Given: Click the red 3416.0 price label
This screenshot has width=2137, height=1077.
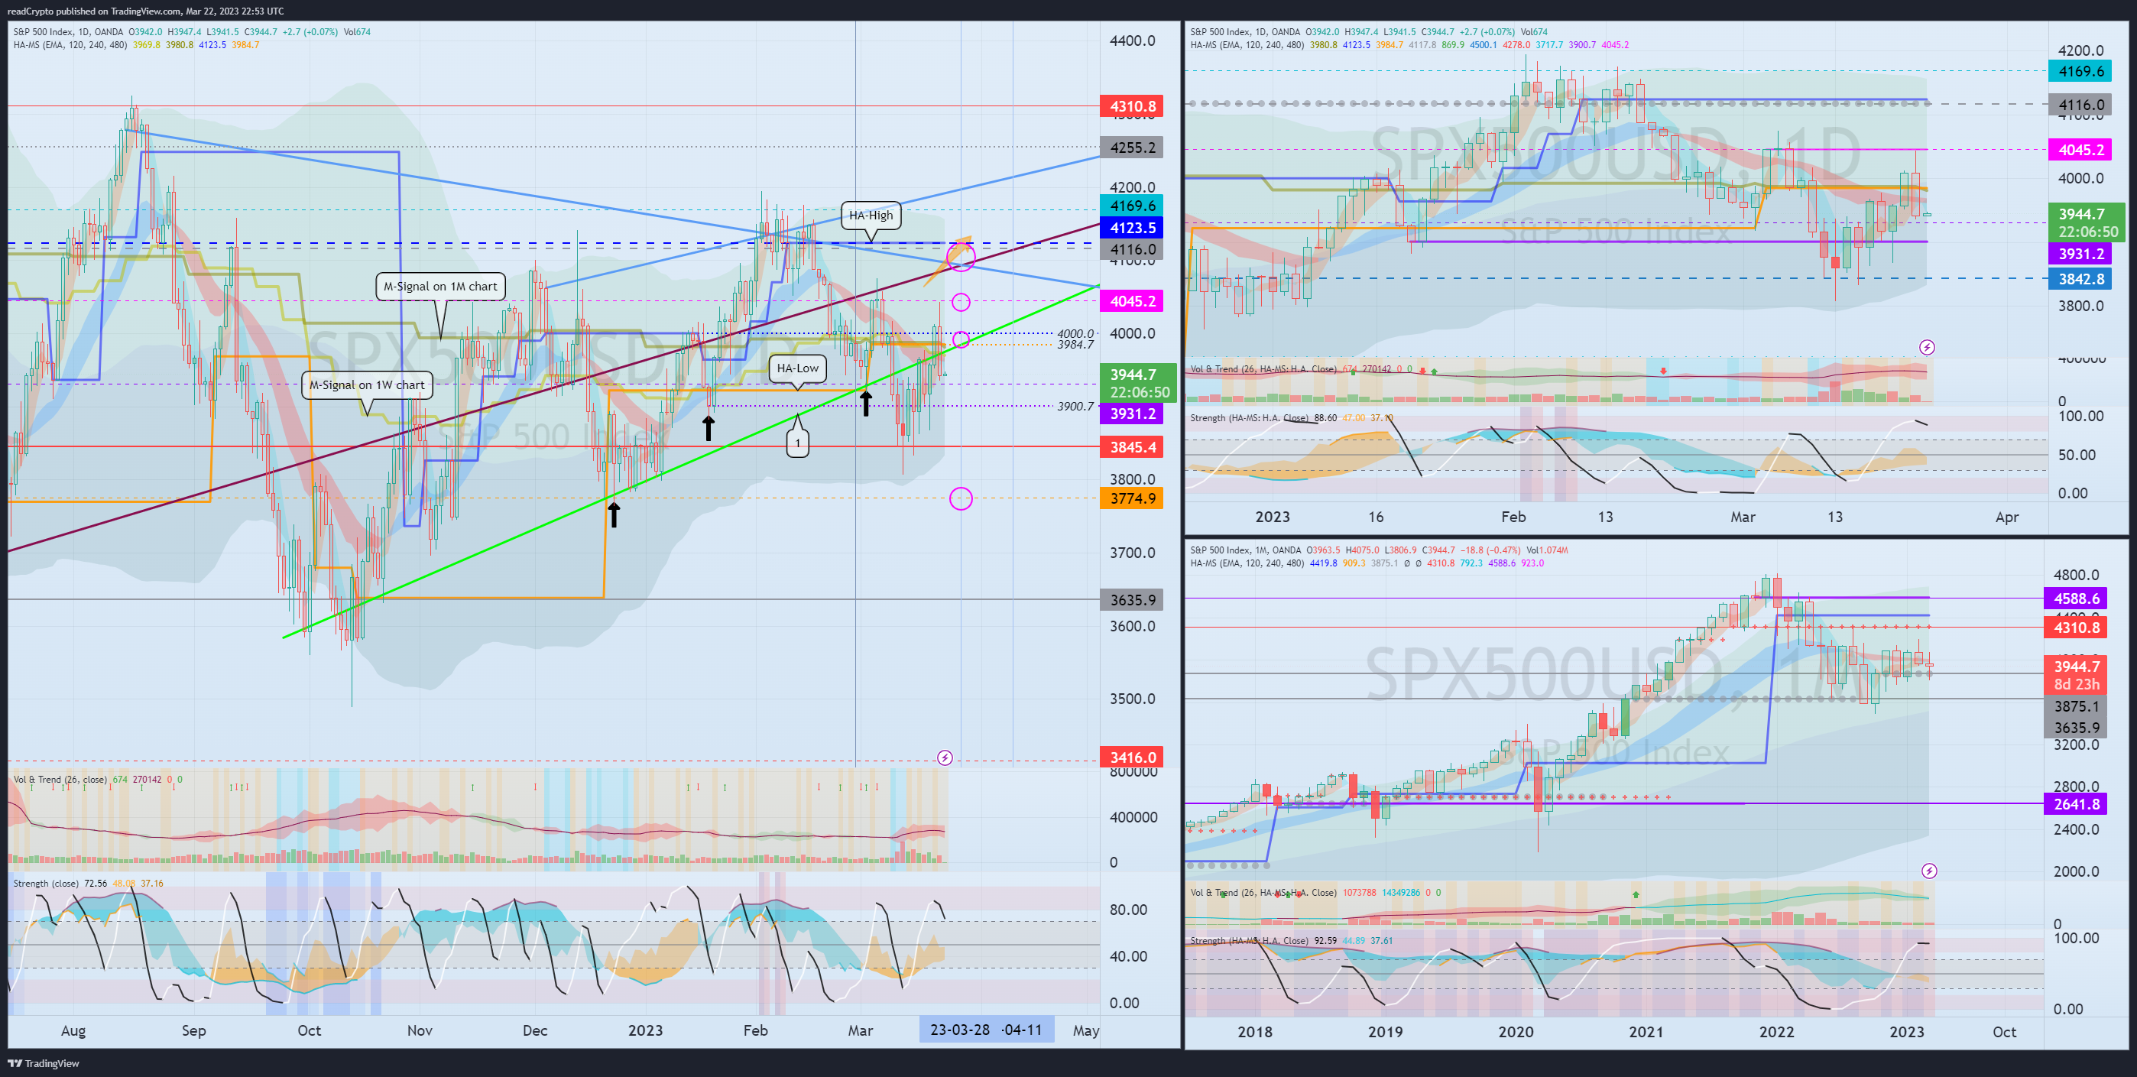Looking at the screenshot, I should pos(1131,757).
